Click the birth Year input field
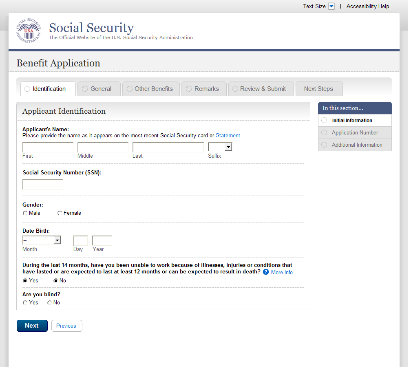The width and height of the screenshot is (411, 370). click(x=102, y=241)
